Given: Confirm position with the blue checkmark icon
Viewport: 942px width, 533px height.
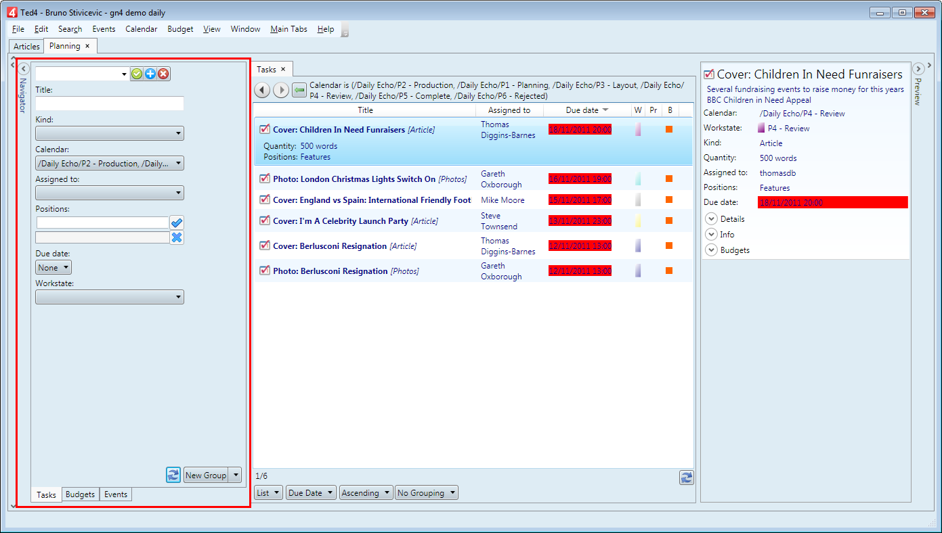Looking at the screenshot, I should [177, 223].
